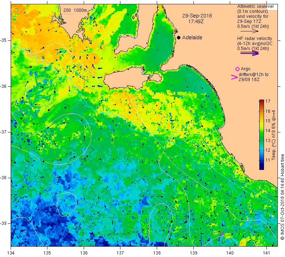Click the 135 longitude axis label
285x257 pixels.
point(47,253)
